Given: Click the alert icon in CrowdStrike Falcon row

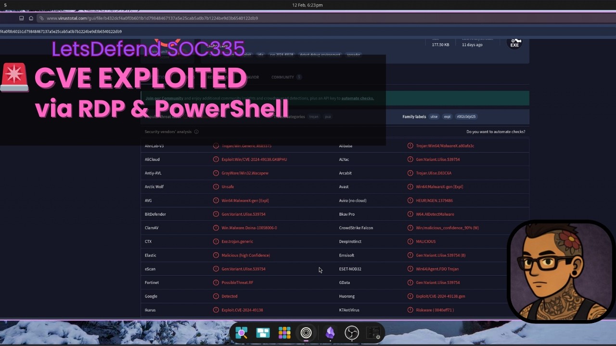Looking at the screenshot, I should [411, 228].
